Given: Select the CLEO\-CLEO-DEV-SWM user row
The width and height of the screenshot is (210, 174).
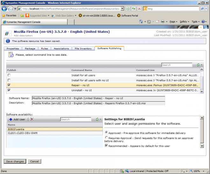Looking at the screenshot, I should coord(55,133).
